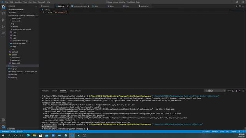Open the Run menu
246x138 pixels.
click(x=35, y=2)
